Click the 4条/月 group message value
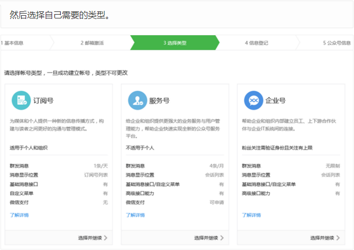354x250 pixels. coord(217,166)
